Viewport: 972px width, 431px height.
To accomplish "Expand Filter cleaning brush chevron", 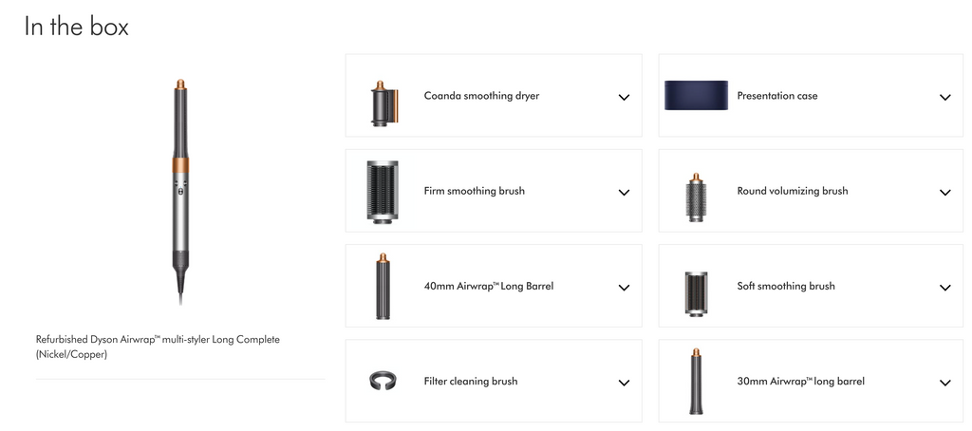I will [x=625, y=384].
